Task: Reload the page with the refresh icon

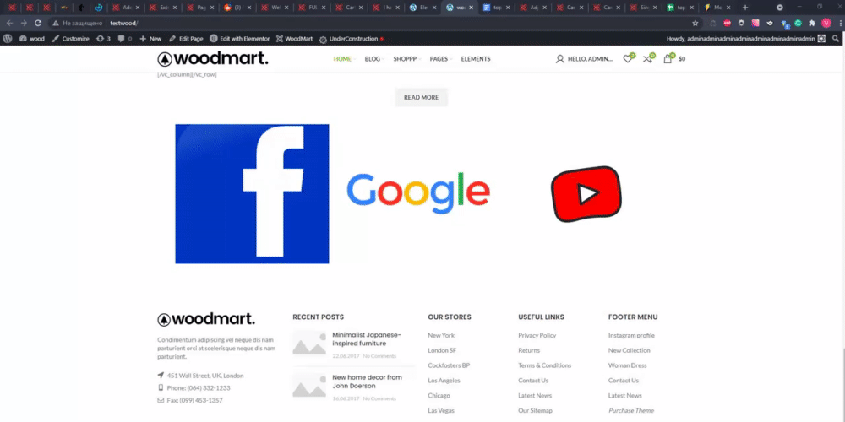Action: 38,23
